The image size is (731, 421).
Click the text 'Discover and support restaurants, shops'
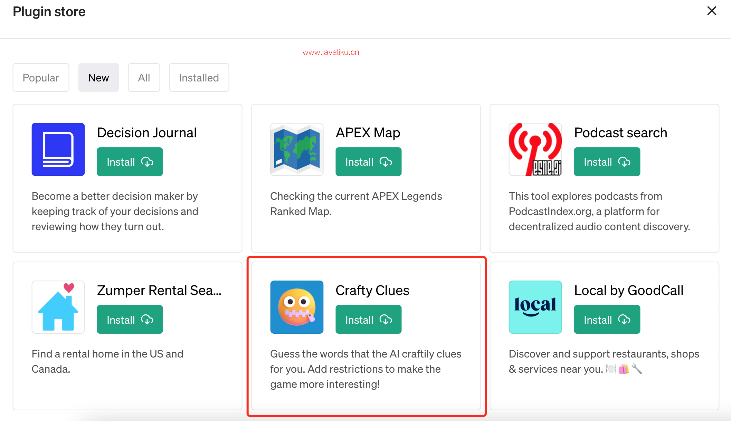[604, 354]
